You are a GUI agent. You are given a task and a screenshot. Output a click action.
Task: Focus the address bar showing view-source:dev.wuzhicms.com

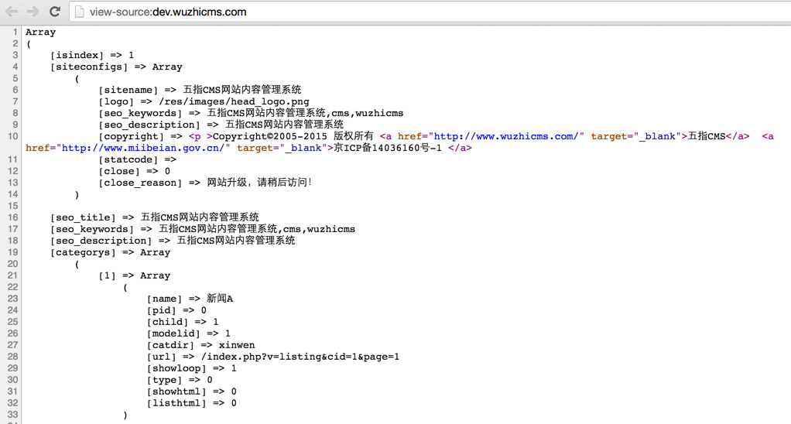429,12
